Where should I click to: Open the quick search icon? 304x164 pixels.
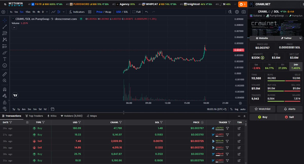(x=230, y=12)
